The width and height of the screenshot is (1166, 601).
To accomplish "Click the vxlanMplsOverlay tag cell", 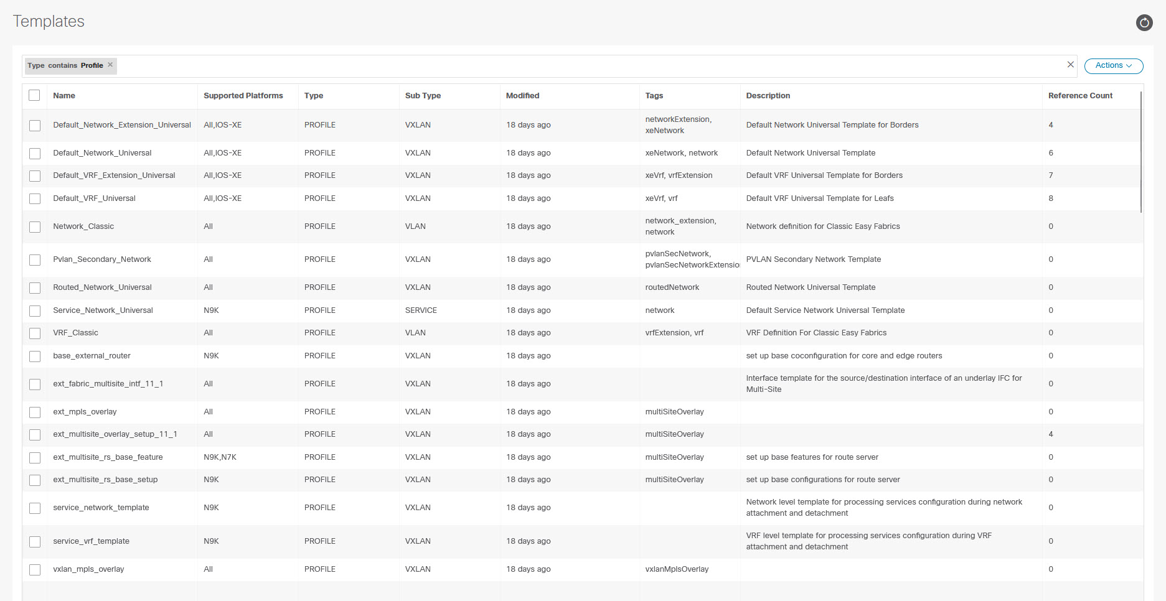I will (x=677, y=569).
